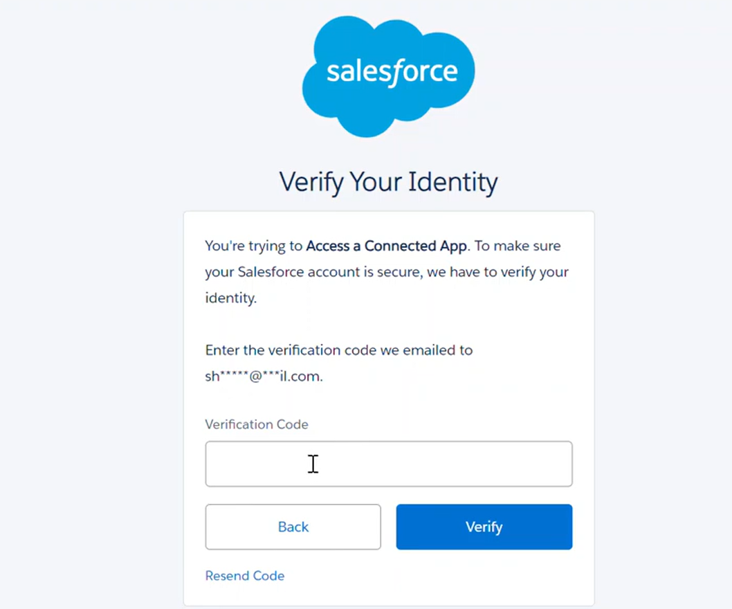Viewport: 732px width, 609px height.
Task: Click the blue Verify button
Action: [484, 527]
